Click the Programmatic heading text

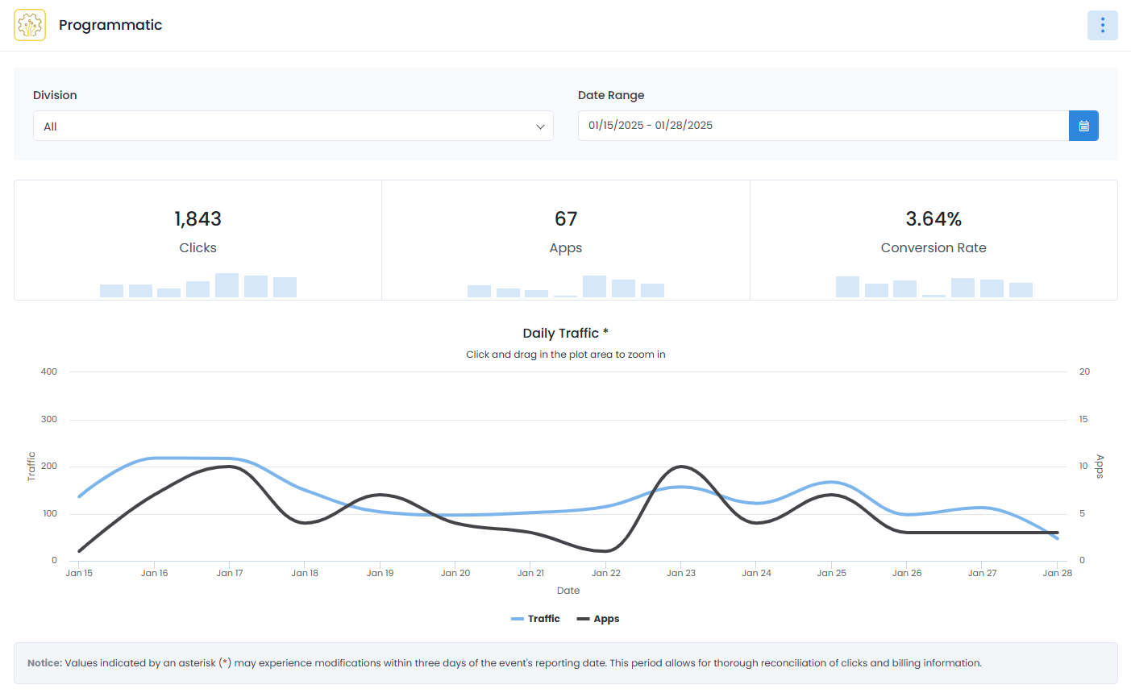(110, 25)
